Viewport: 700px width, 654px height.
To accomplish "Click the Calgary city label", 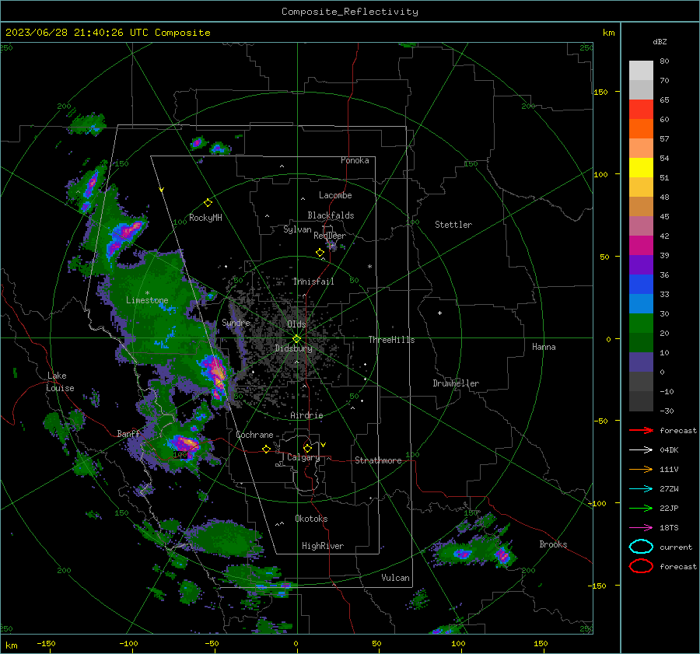I will (x=303, y=457).
